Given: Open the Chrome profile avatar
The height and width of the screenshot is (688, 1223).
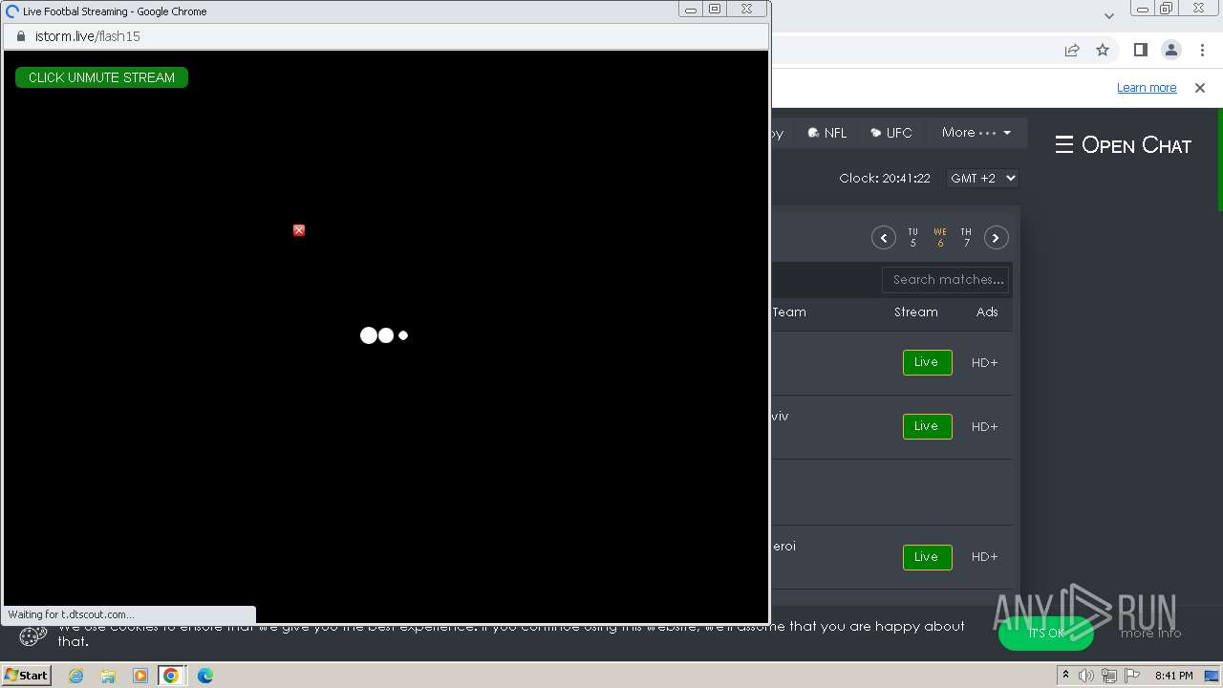Looking at the screenshot, I should point(1170,50).
